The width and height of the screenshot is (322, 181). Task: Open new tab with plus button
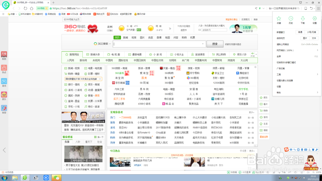pyautogui.click(x=53, y=3)
